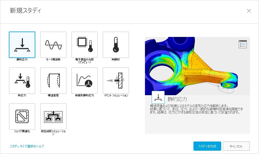Click the スタディを作成 button

(x=207, y=146)
